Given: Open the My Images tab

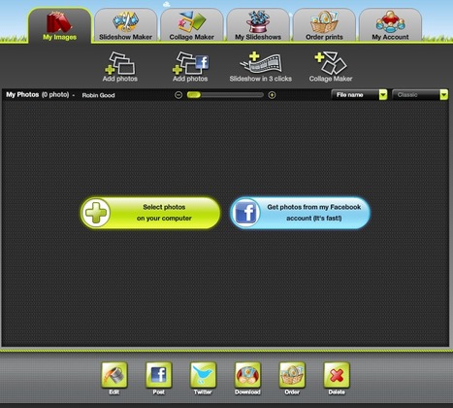Looking at the screenshot, I should pos(60,26).
